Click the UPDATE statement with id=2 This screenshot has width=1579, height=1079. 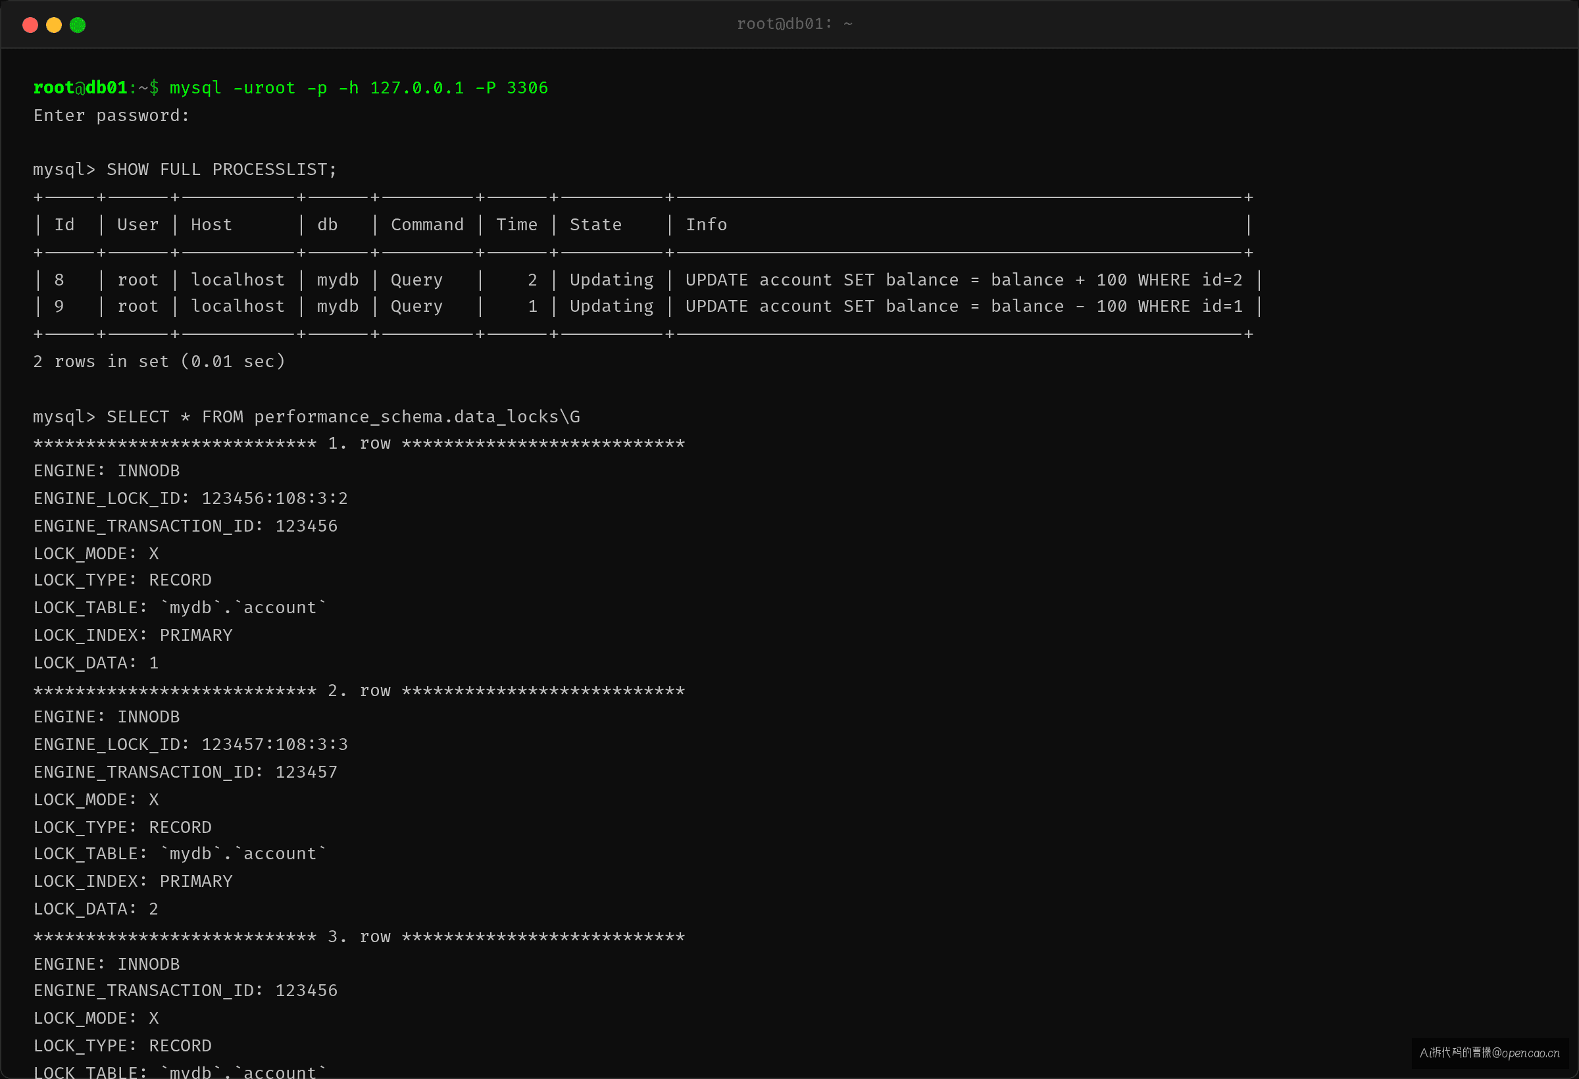963,280
